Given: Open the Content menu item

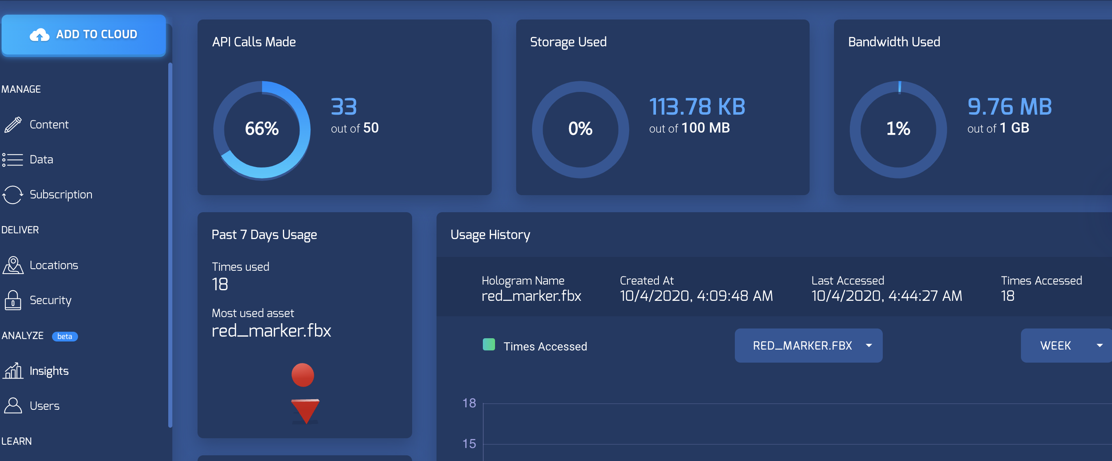Looking at the screenshot, I should click(x=49, y=124).
